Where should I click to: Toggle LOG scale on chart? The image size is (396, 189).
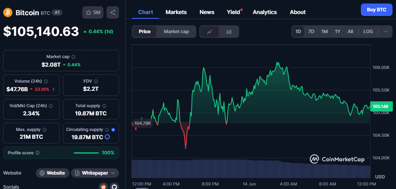click(x=368, y=32)
